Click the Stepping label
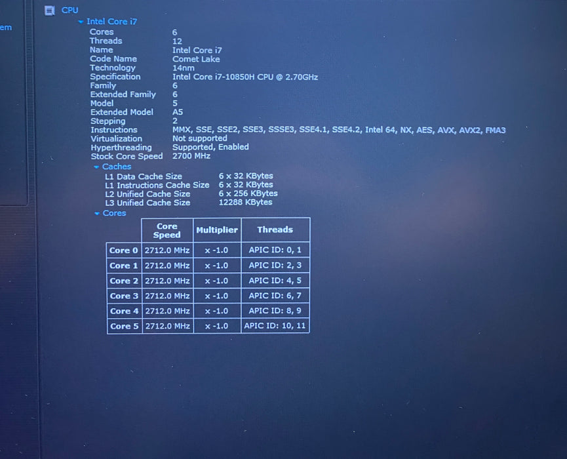 coord(108,121)
